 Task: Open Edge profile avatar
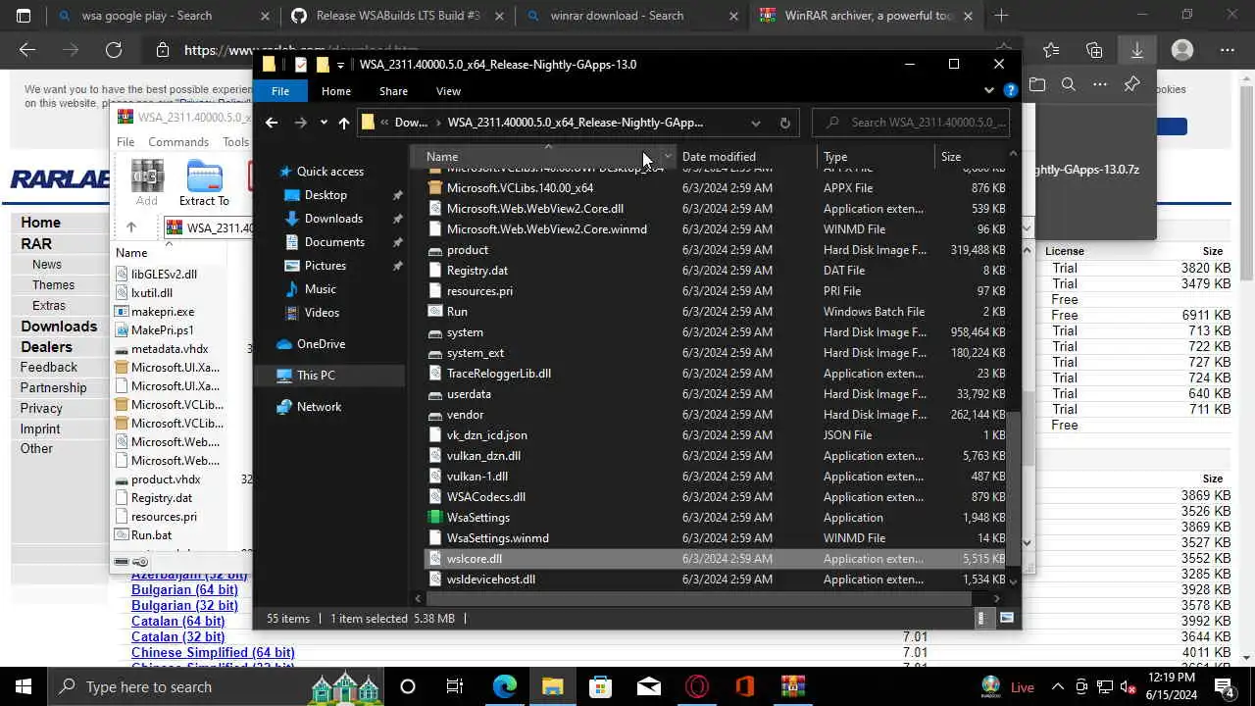[1182, 50]
